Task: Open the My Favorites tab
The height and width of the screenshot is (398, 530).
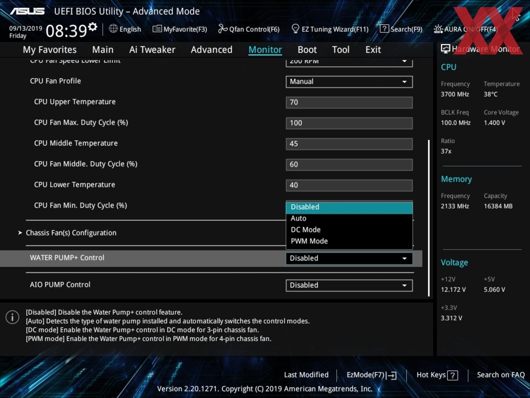Action: (x=50, y=50)
